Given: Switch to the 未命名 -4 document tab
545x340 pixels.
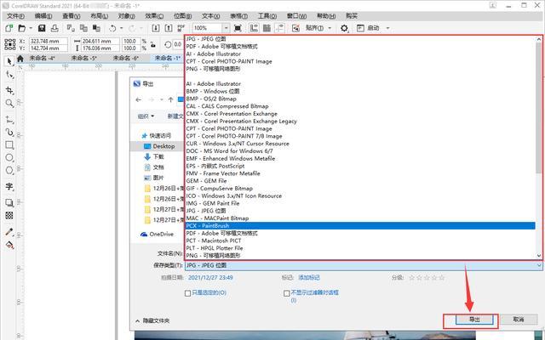Looking at the screenshot, I should (42, 59).
